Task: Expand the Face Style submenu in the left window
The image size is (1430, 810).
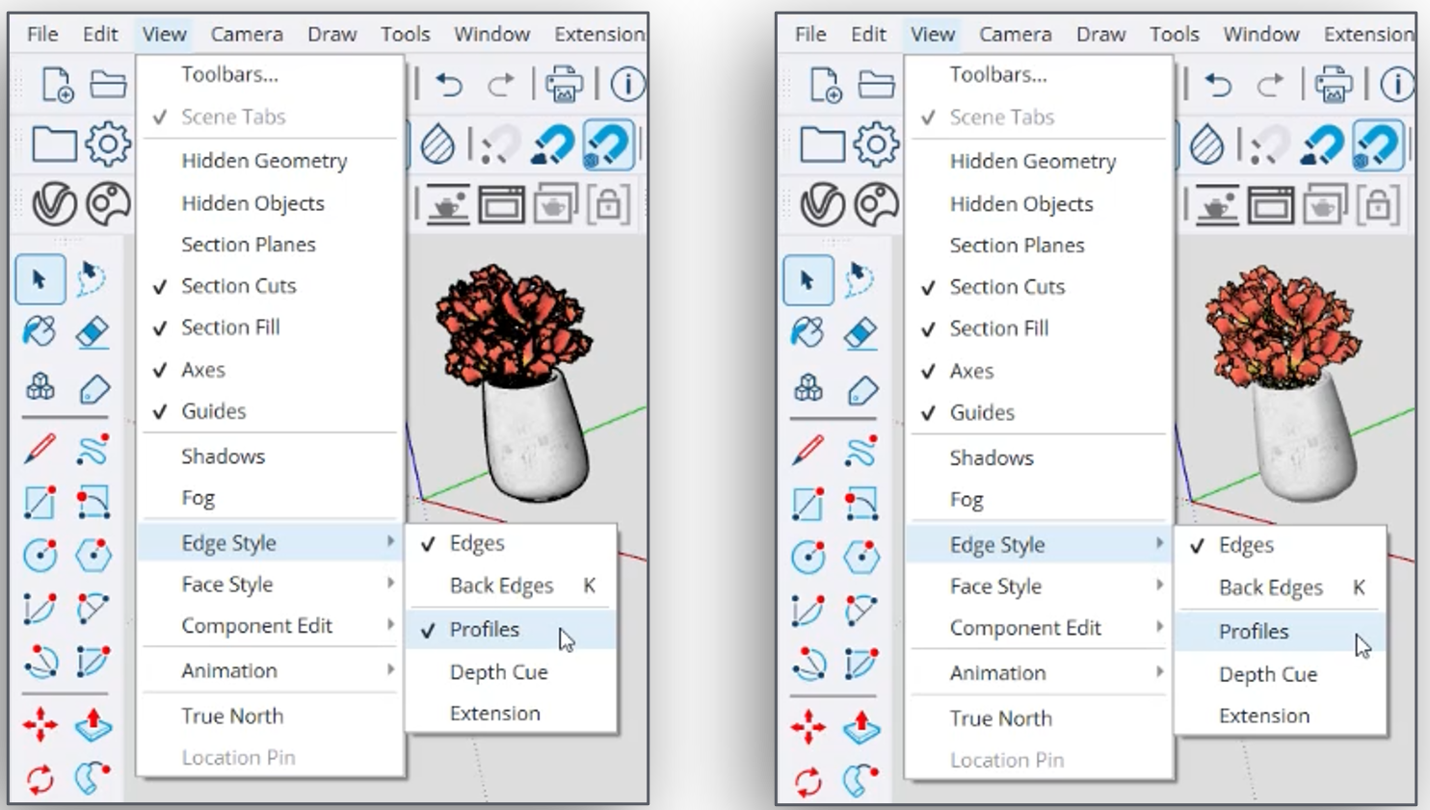Action: click(227, 585)
